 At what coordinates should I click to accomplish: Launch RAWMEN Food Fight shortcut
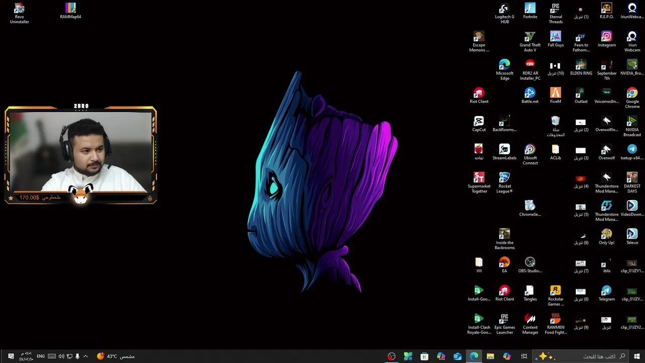556,324
